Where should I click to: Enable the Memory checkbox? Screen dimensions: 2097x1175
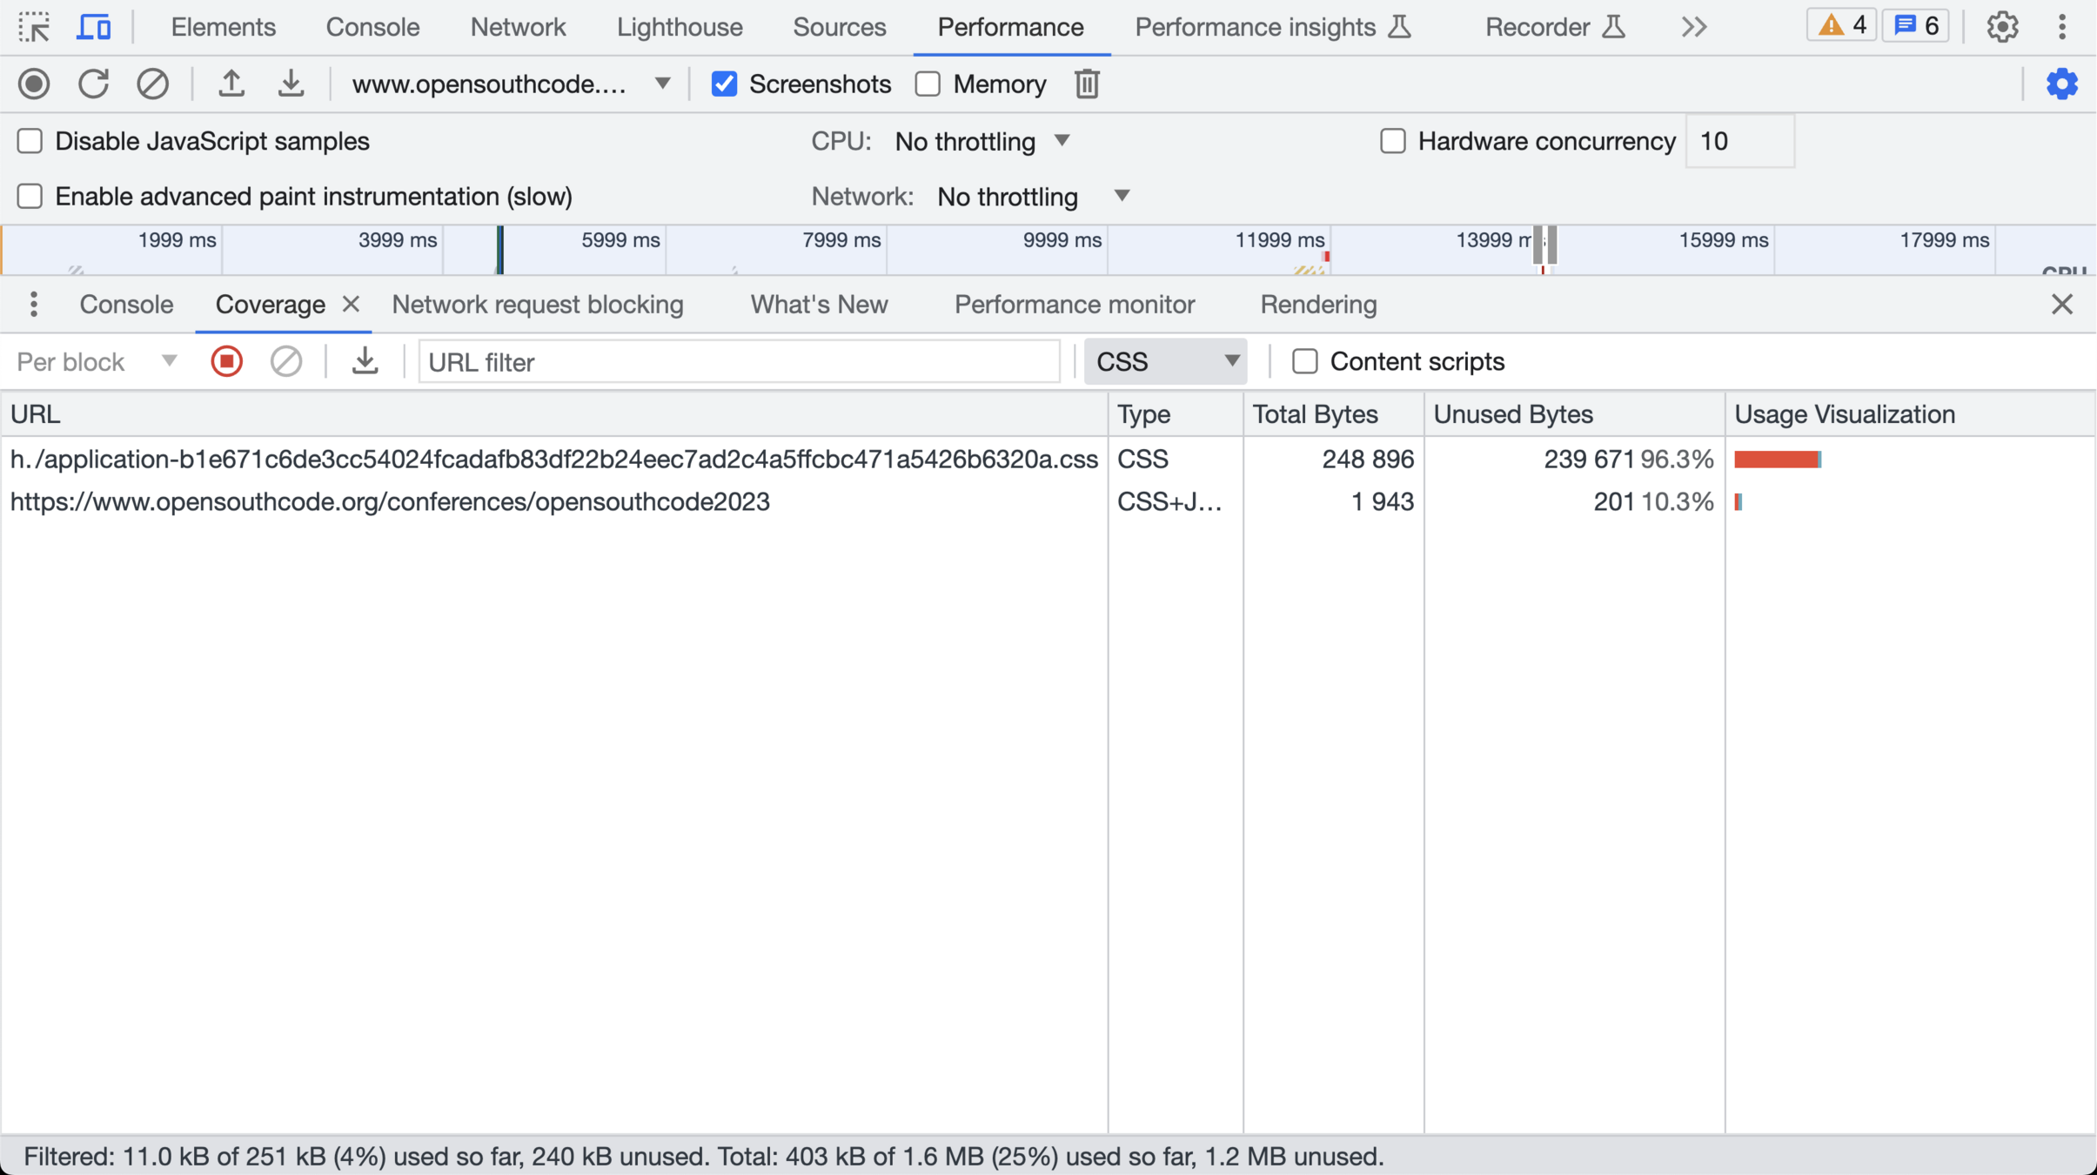928,84
